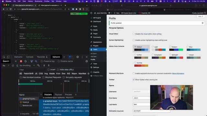This screenshot has height=116, width=207.
Task: Refresh the search results icon
Action: coord(13,66)
